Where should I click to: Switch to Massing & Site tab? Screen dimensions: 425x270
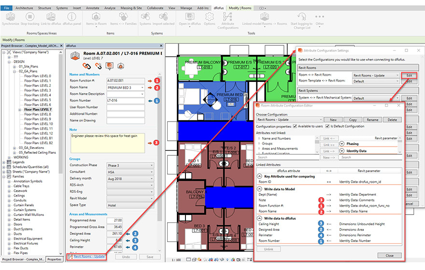click(131, 8)
